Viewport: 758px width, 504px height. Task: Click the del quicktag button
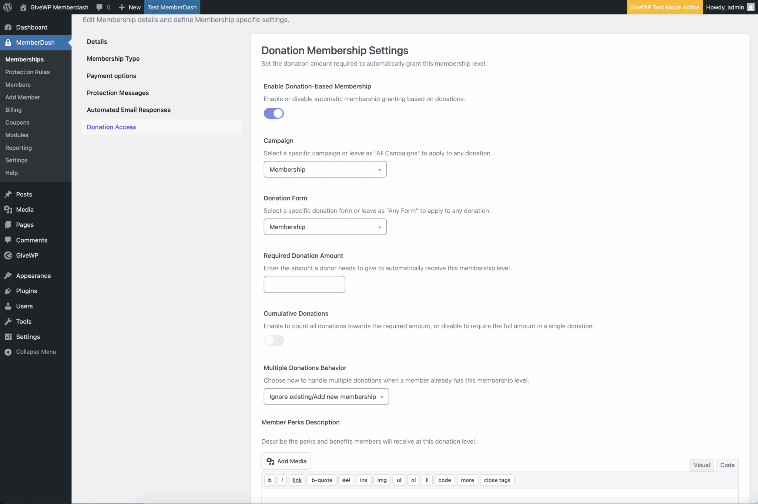[346, 480]
